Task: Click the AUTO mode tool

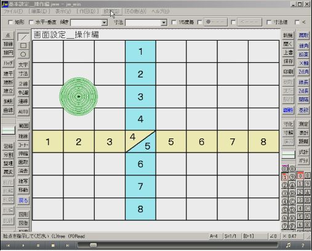Action: pyautogui.click(x=23, y=112)
